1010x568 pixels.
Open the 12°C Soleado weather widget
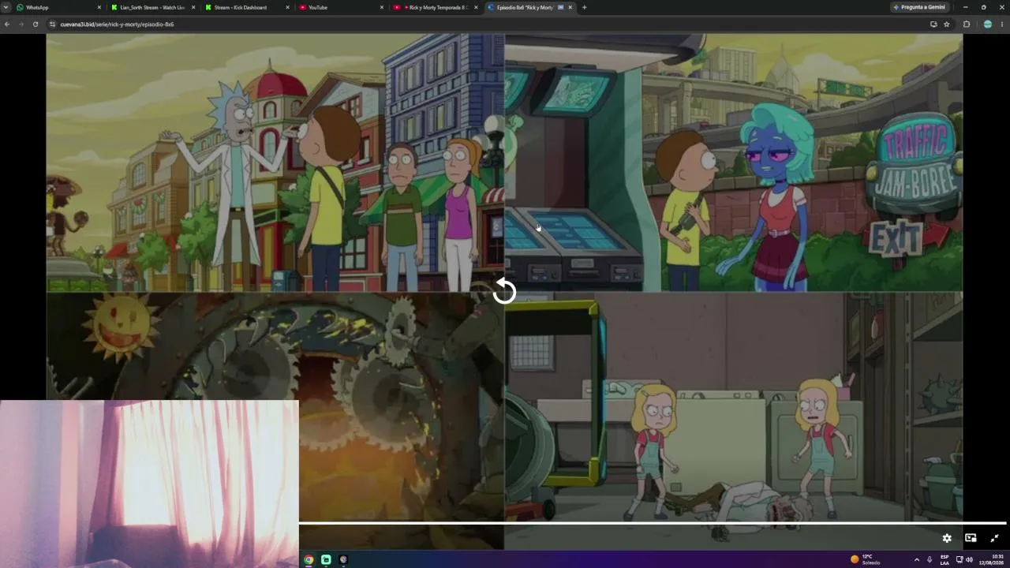[866, 559]
